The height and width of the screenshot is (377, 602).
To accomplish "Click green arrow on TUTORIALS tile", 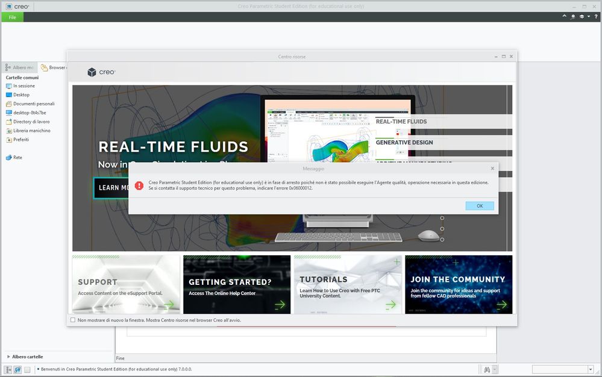I will coord(391,305).
